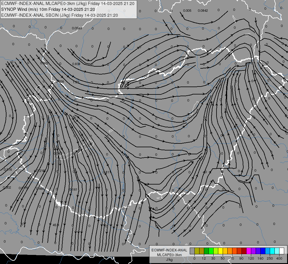Click the pure yellow legend swatch
Image resolution: width=288 pixels, height=264 pixels.
pos(221,251)
